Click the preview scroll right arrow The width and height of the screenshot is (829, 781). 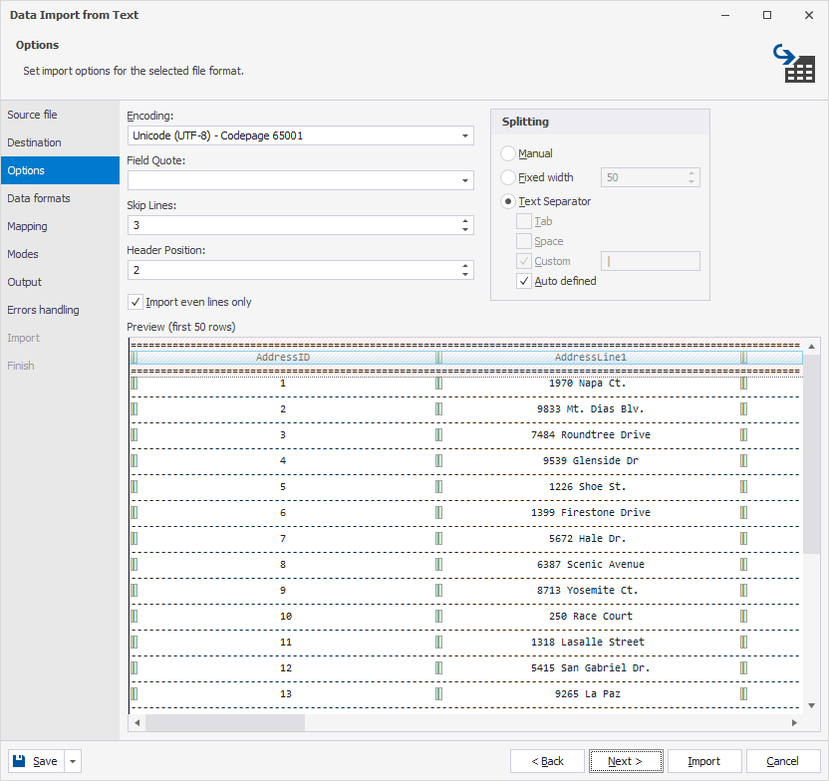(794, 723)
